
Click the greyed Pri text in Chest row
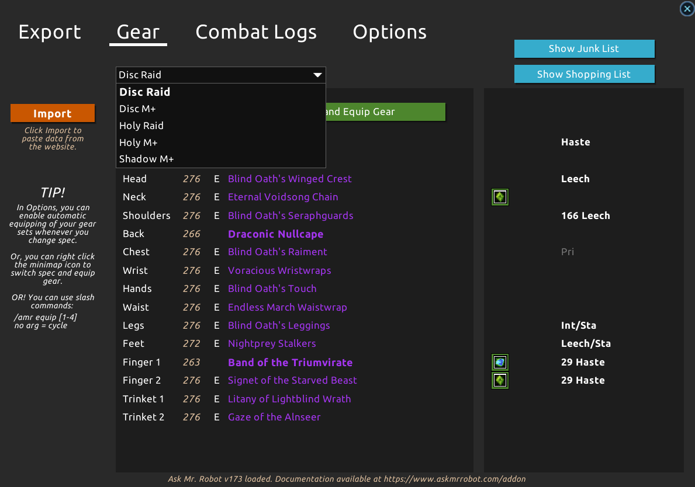coord(568,252)
